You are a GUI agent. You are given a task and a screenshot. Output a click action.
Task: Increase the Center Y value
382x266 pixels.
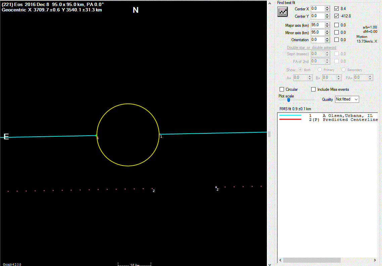pyautogui.click(x=327, y=15)
